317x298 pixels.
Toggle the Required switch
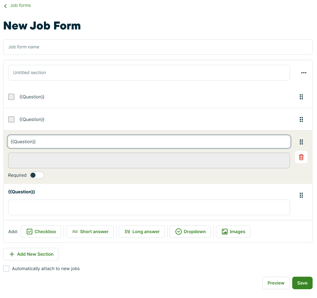tap(37, 175)
